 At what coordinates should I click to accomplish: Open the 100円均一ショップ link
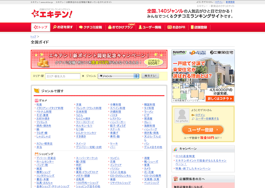click(87, 183)
